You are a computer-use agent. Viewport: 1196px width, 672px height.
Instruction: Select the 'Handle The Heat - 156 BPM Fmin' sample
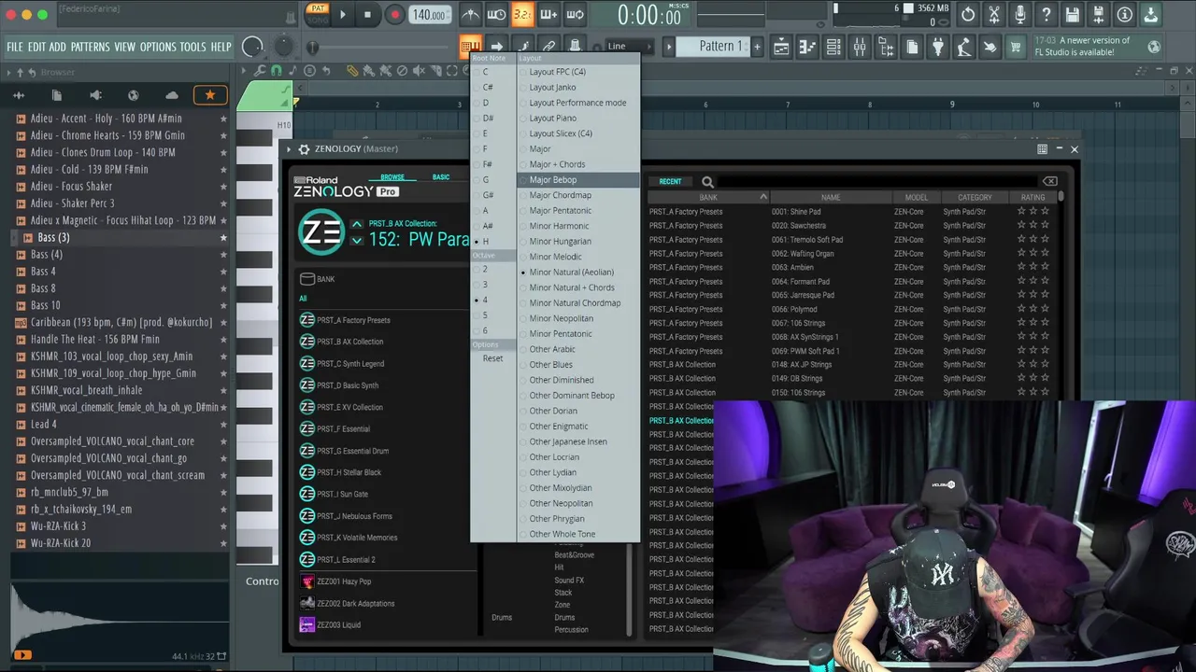tap(95, 340)
